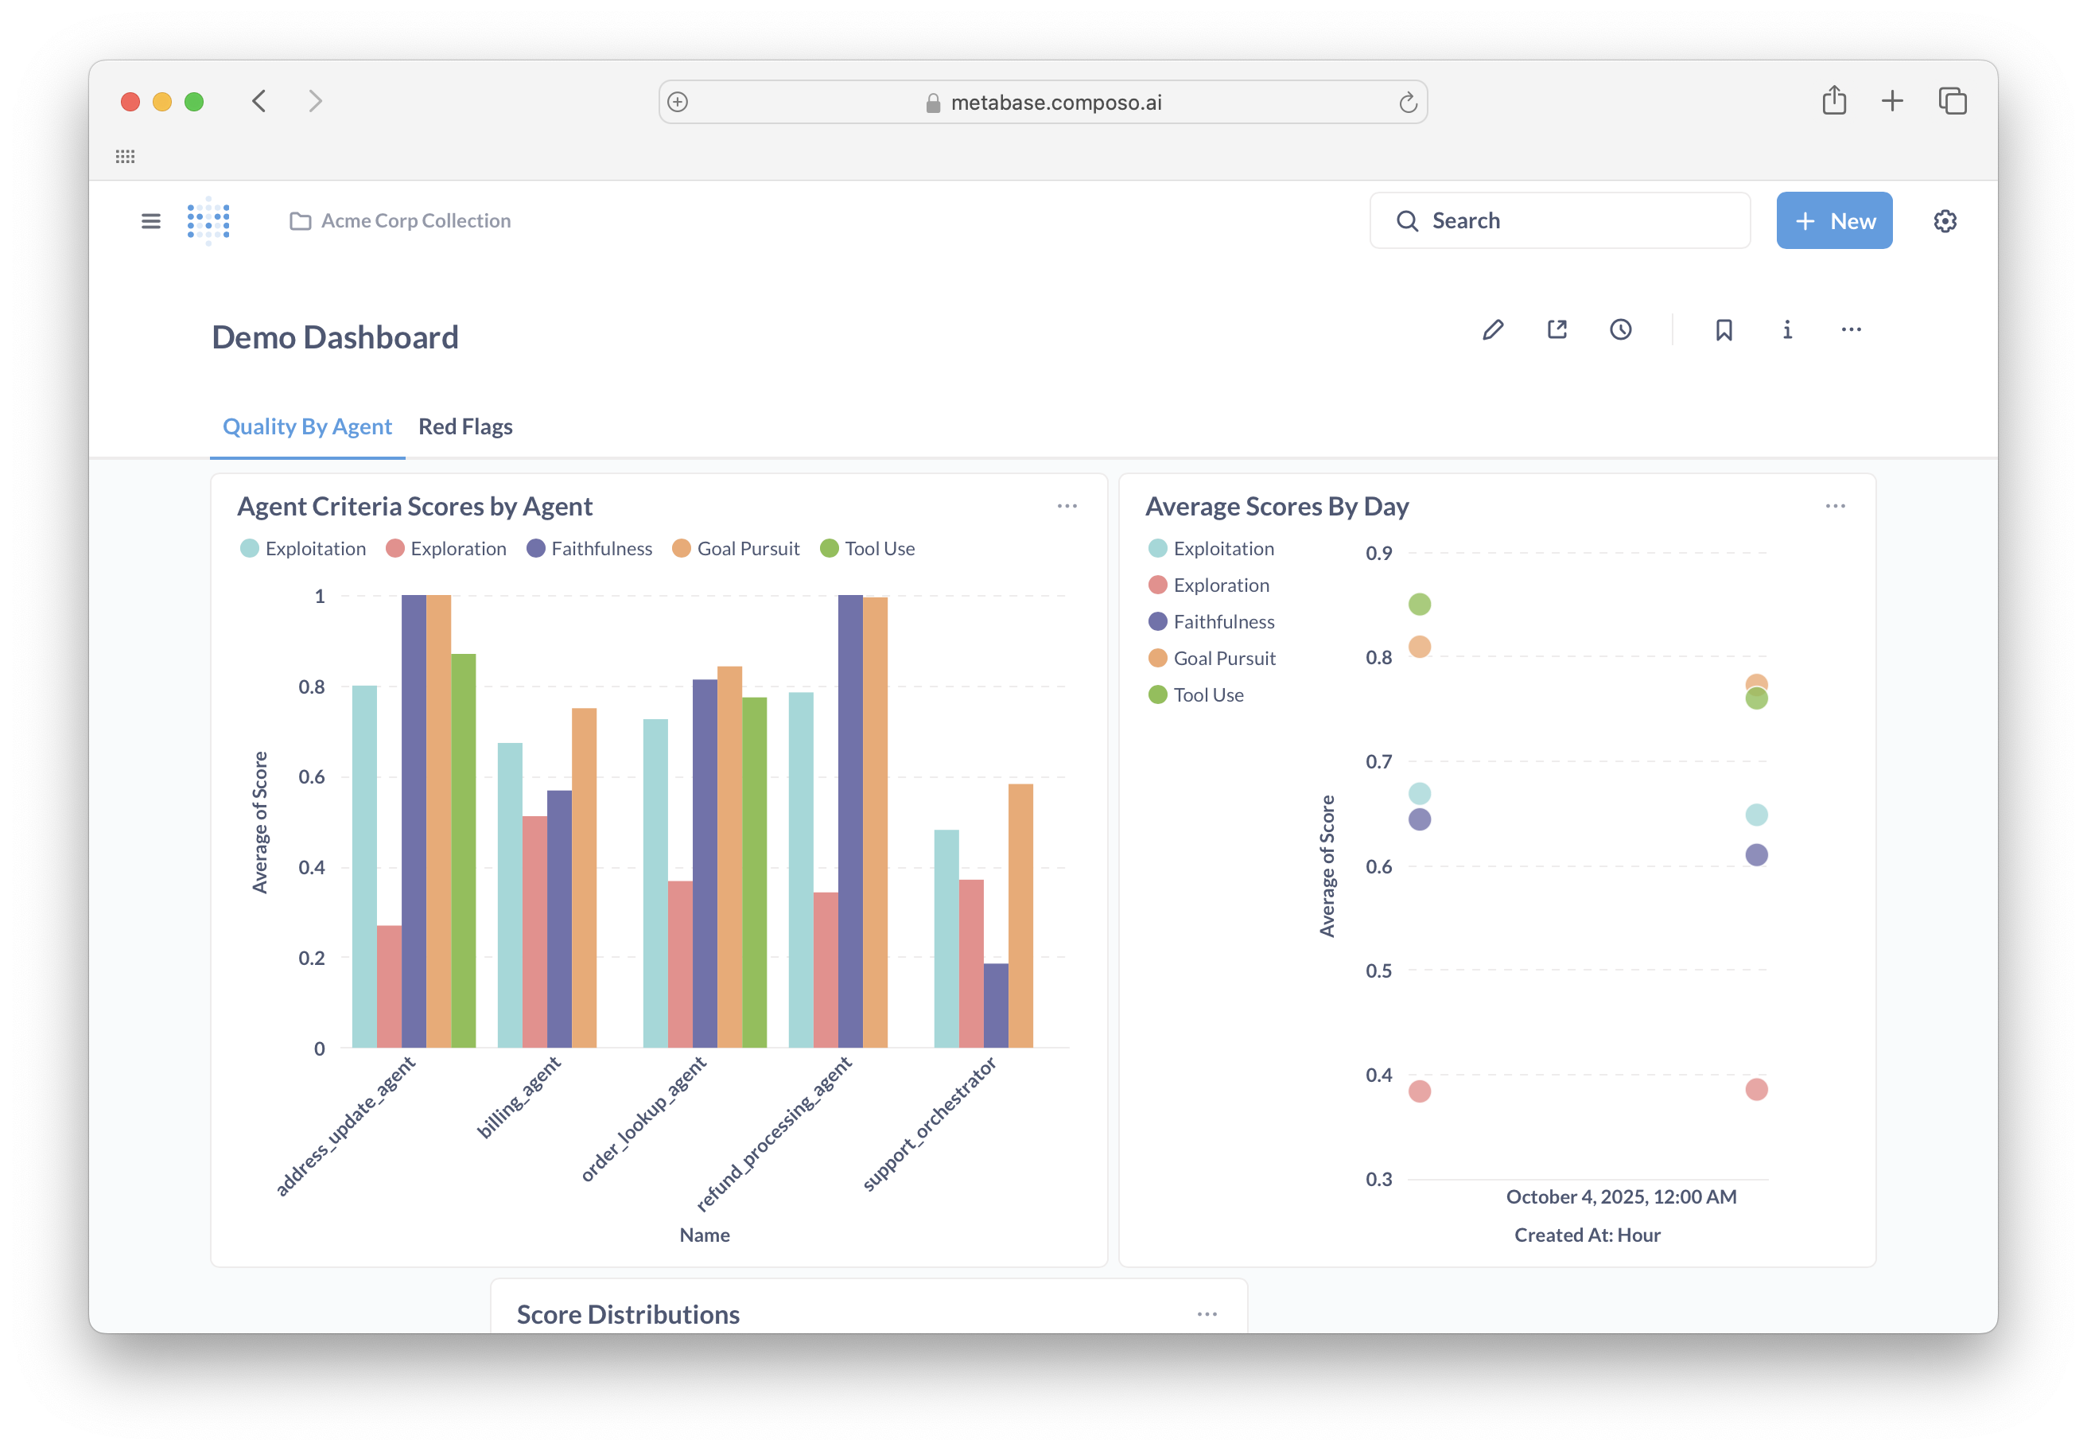Open Metabase settings gear
The image size is (2087, 1451).
[1945, 220]
